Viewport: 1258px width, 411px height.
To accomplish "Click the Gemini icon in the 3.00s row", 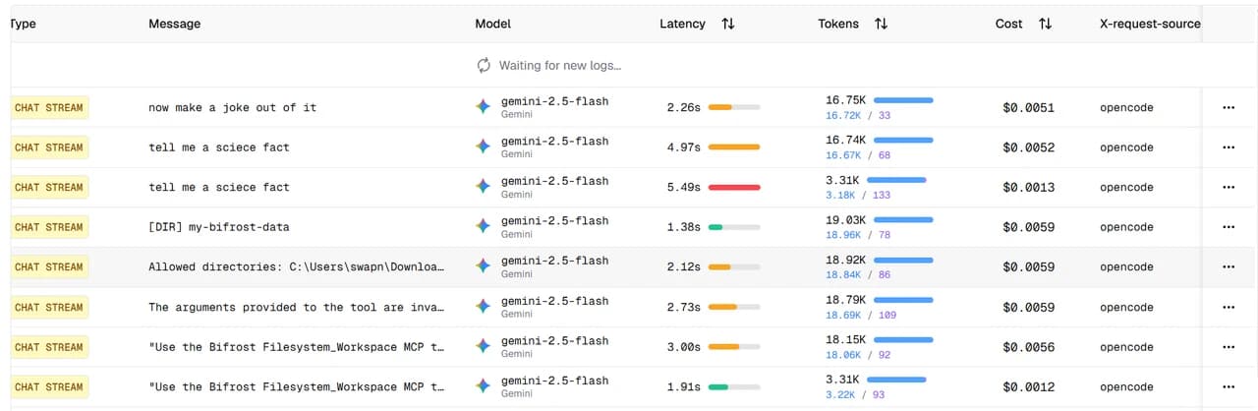I will click(483, 346).
